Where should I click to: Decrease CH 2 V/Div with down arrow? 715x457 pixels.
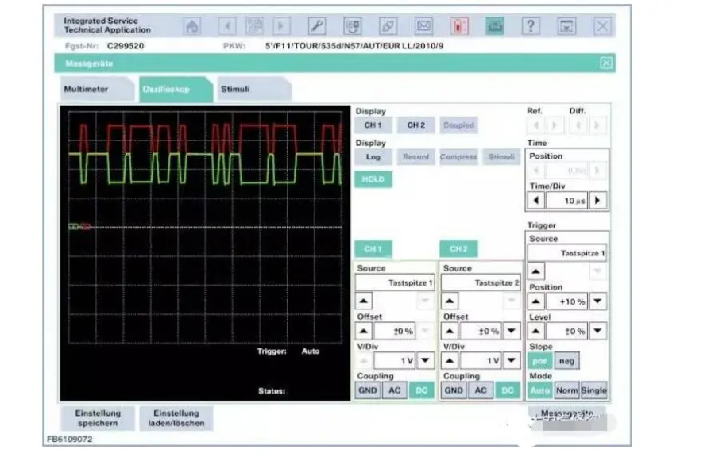point(511,361)
